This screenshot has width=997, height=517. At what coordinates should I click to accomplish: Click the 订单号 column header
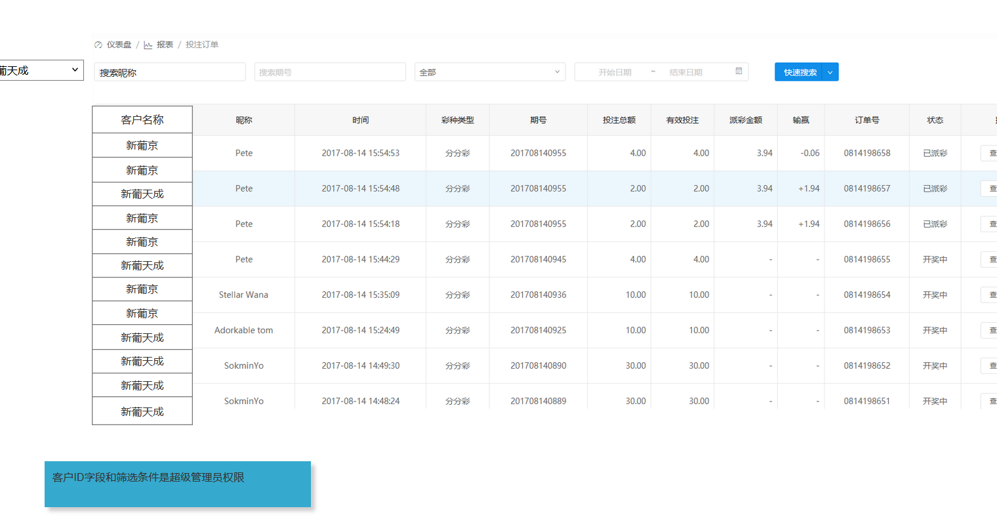click(867, 120)
